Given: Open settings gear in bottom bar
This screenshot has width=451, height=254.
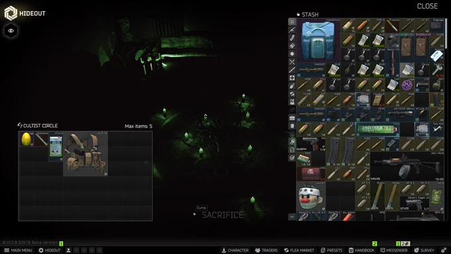Looking at the screenshot, I should (x=444, y=250).
